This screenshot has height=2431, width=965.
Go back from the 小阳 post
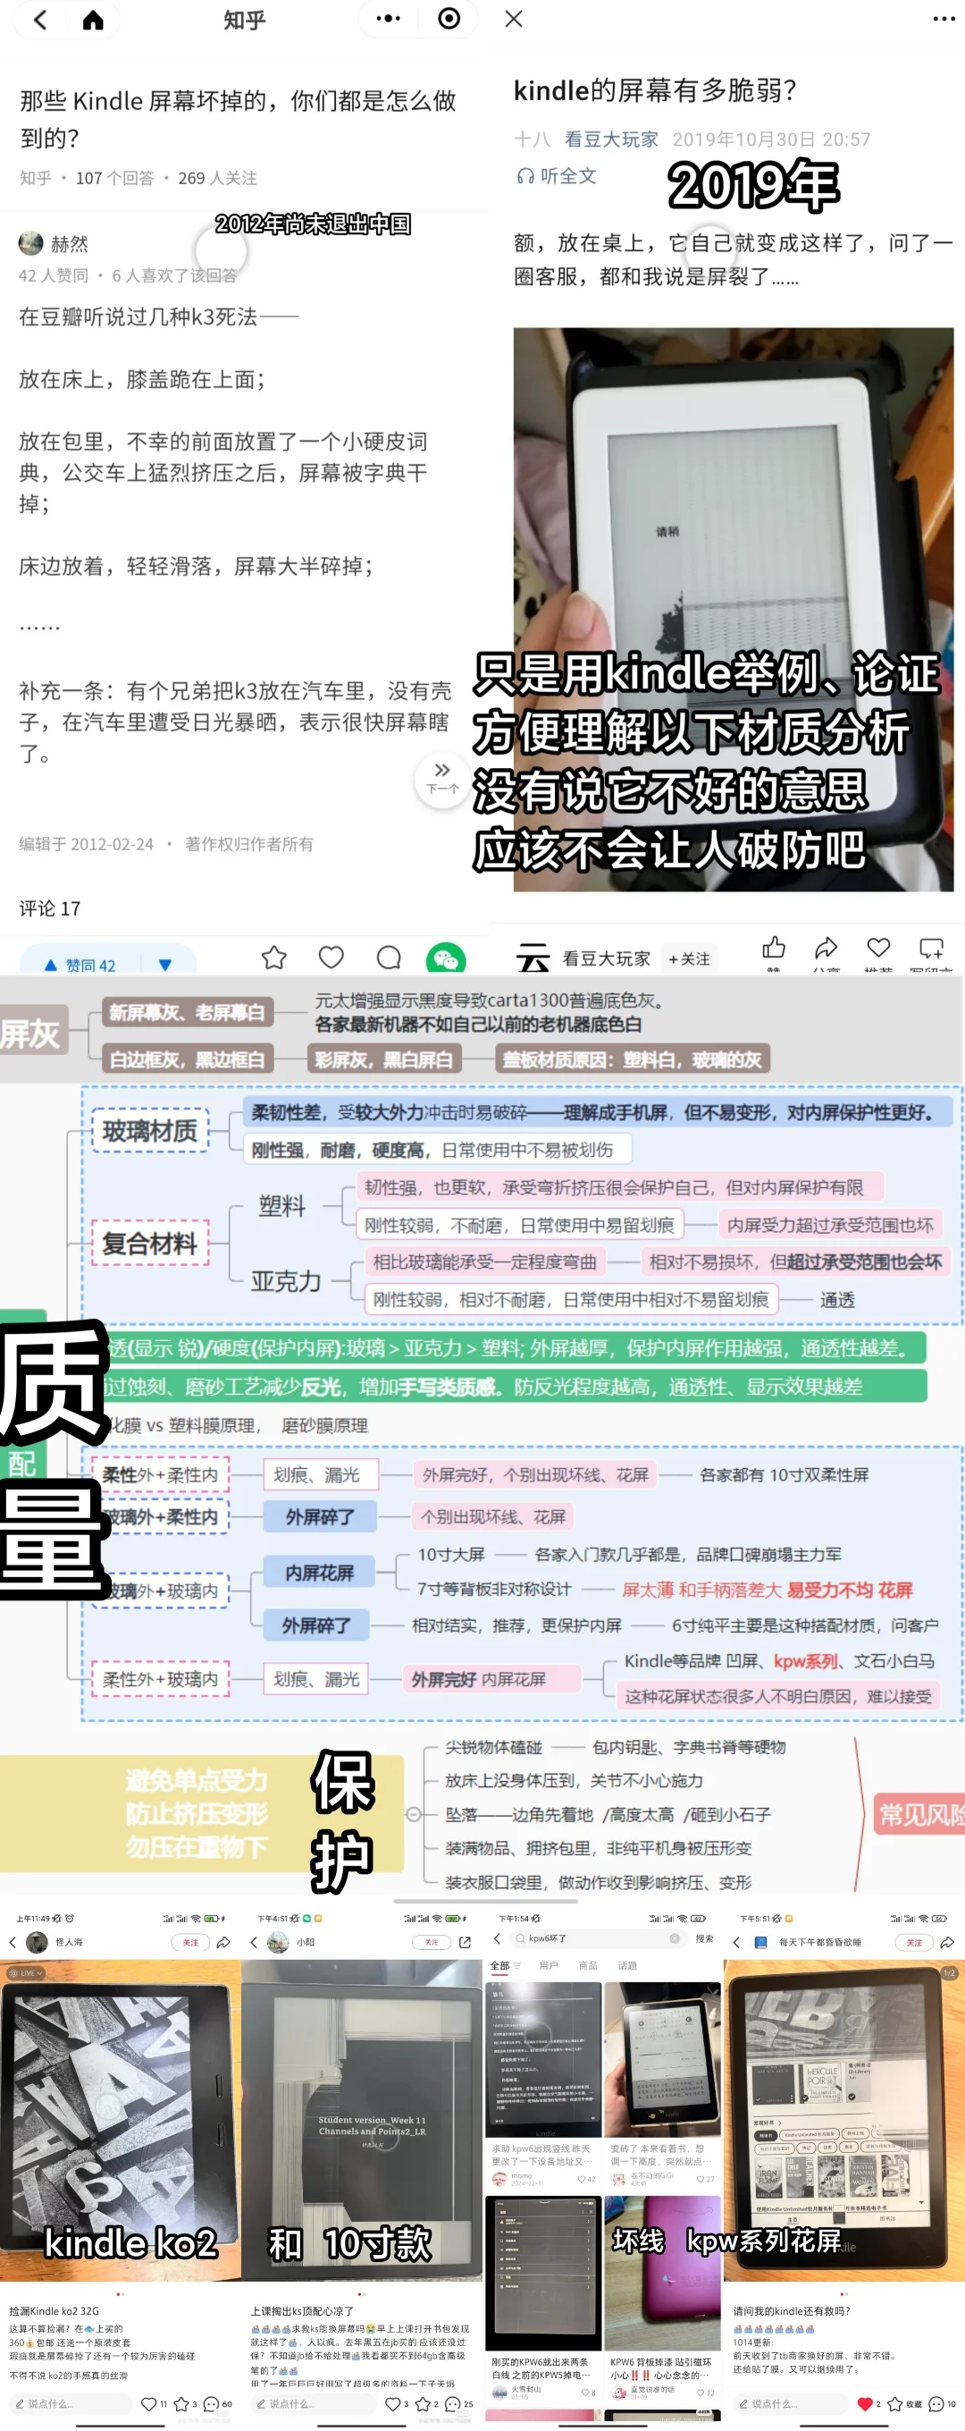pyautogui.click(x=254, y=1943)
